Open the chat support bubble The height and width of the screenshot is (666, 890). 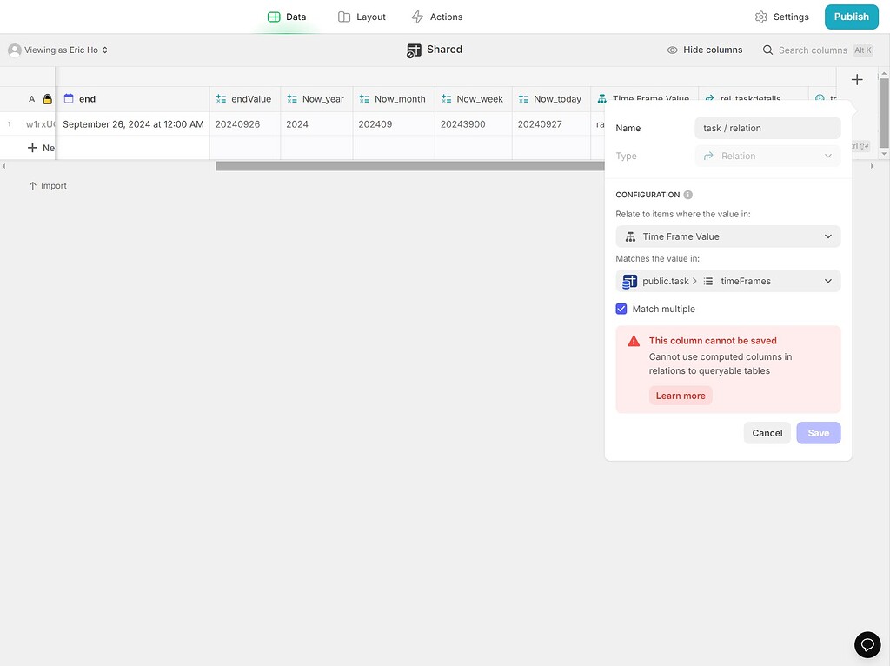(867, 644)
